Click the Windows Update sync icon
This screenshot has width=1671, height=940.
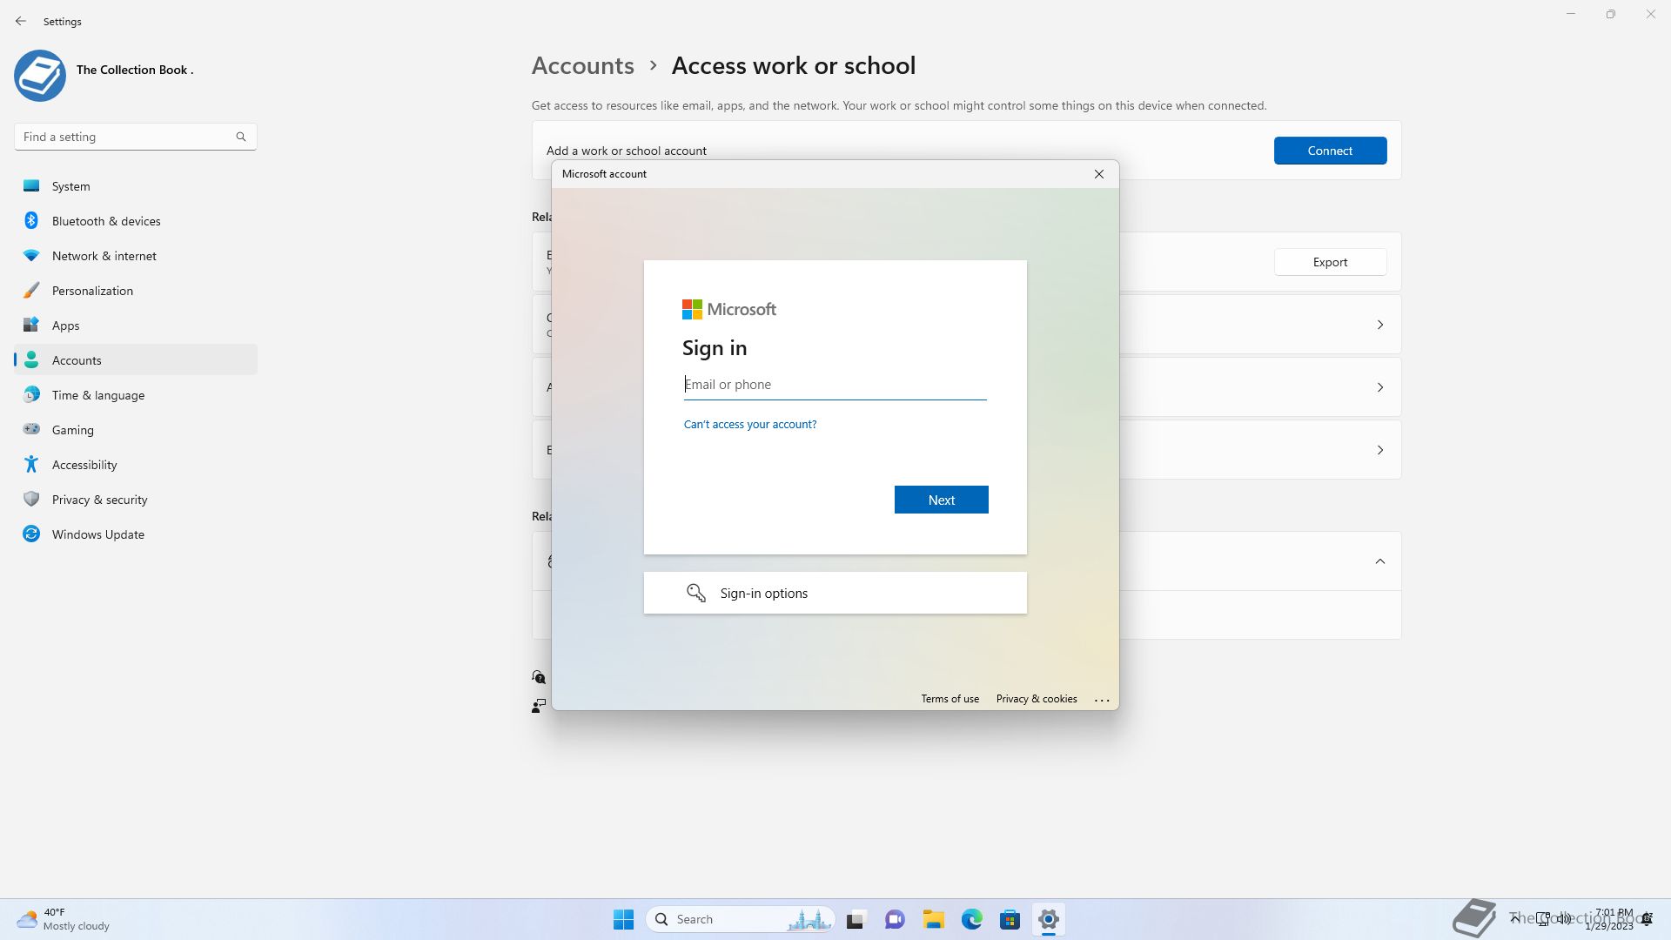point(31,534)
